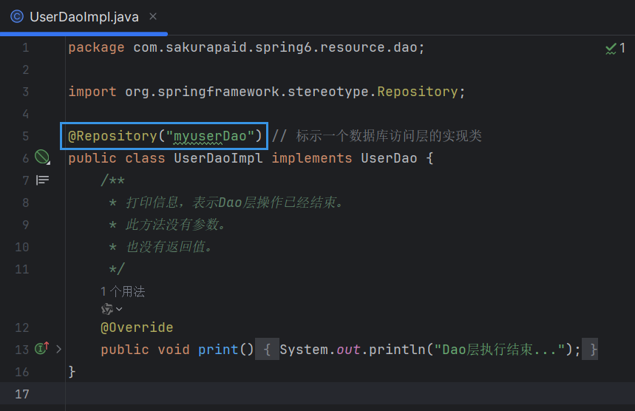Click the UserDao interface name on line 6
The image size is (635, 411).
(x=389, y=158)
